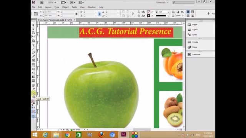
Task: Select the Pan Zoom Pasteboard document tab
Action: (55, 20)
